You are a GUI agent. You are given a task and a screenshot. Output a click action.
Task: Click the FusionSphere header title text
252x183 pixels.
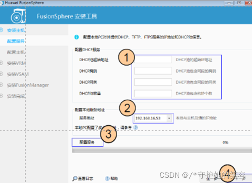tap(67, 17)
